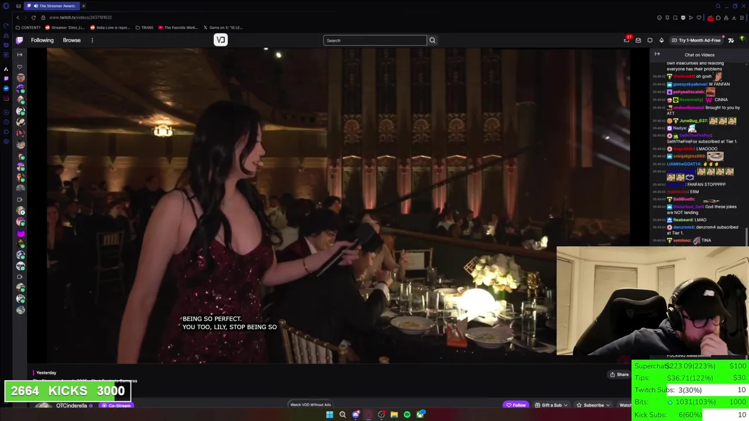
Task: Click the Opera logo menu icon
Action: click(6, 6)
